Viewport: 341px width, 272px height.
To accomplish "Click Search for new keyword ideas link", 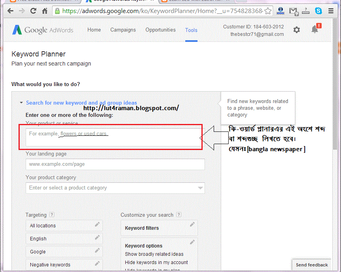I will pos(82,103).
